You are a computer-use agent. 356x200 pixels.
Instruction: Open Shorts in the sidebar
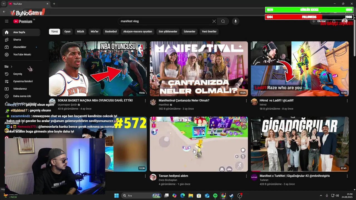(21, 40)
